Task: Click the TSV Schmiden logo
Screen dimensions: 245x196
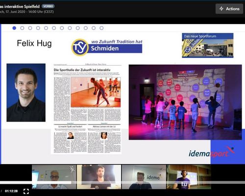Action: [107, 47]
